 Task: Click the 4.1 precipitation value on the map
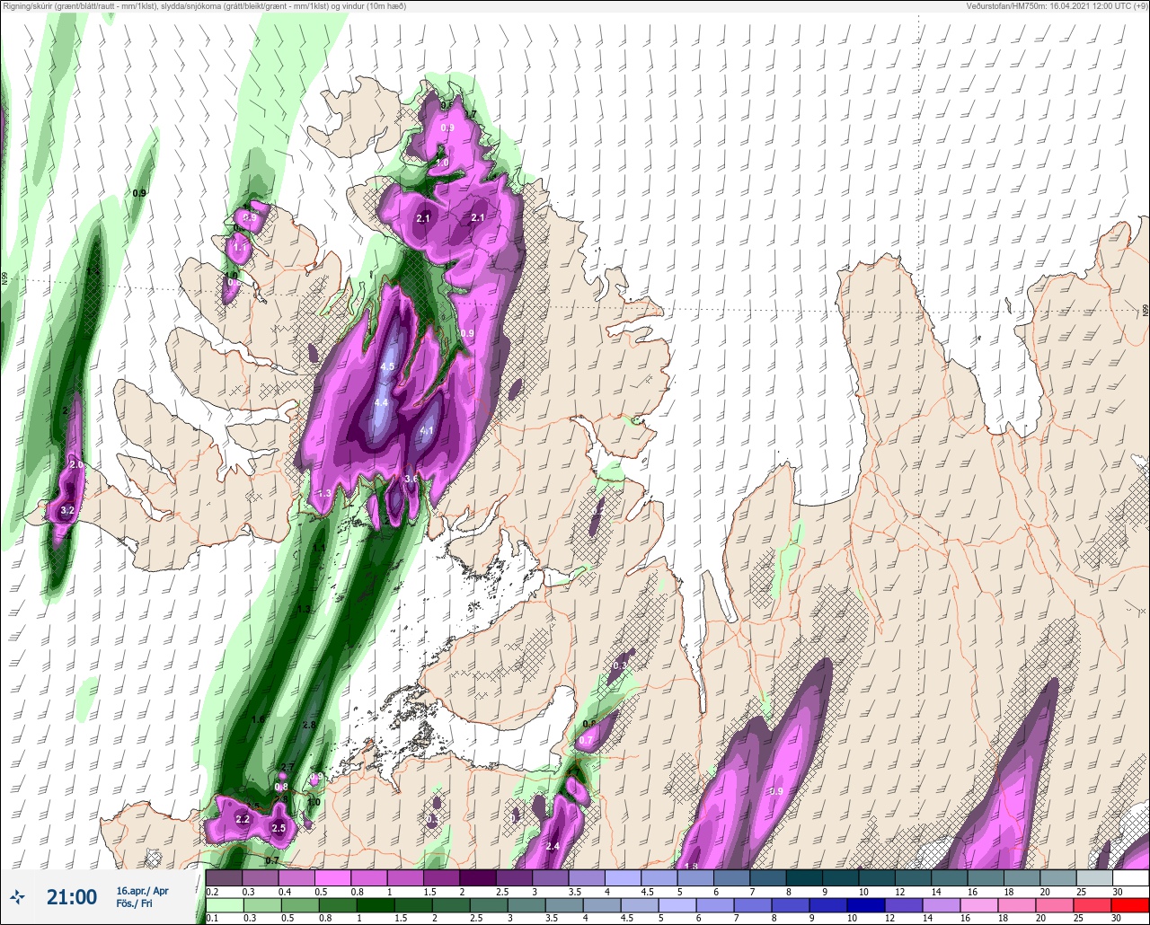click(x=427, y=430)
